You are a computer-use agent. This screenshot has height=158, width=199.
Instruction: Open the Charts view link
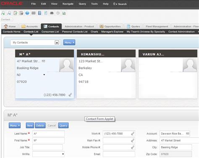click(94, 32)
